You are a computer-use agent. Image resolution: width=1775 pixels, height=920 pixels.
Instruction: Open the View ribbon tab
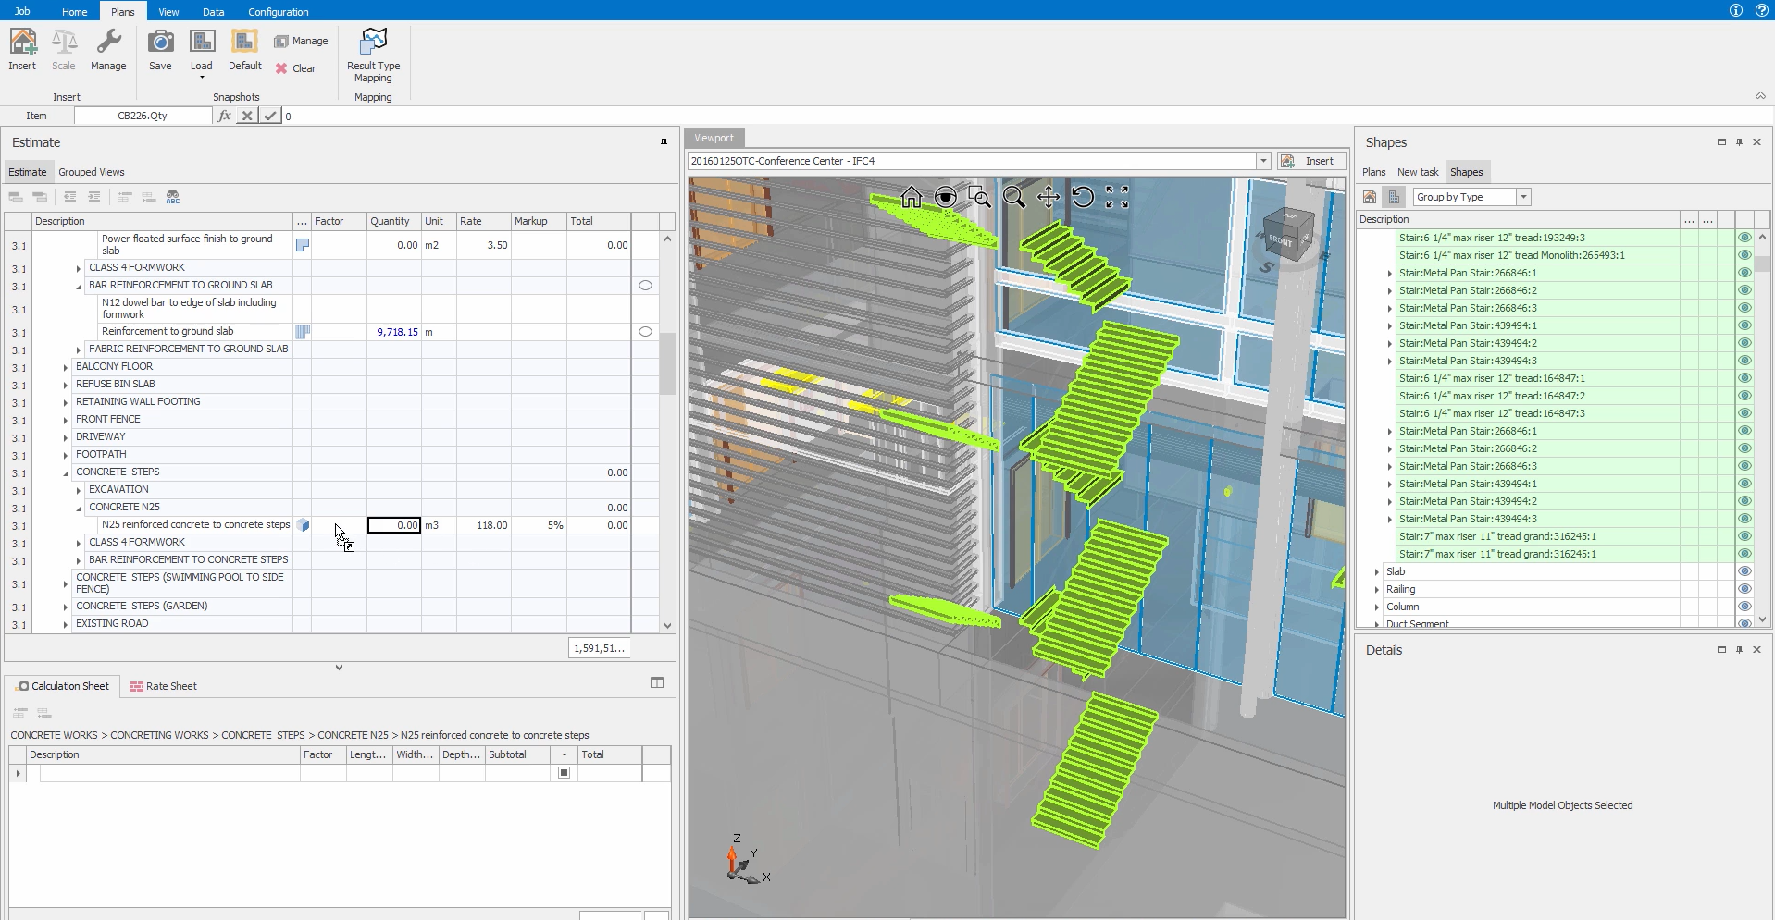(x=168, y=12)
